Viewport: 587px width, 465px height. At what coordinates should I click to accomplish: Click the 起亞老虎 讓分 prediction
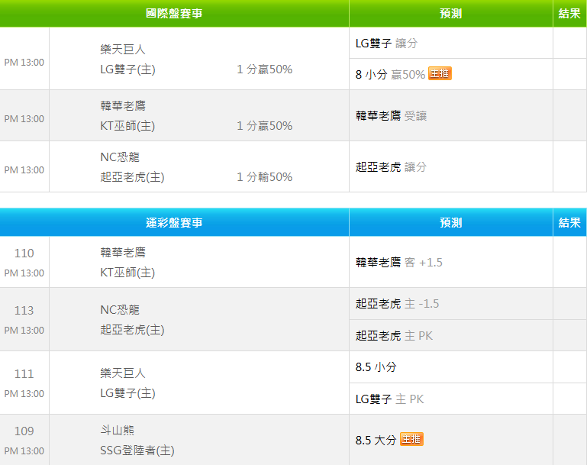pos(391,167)
